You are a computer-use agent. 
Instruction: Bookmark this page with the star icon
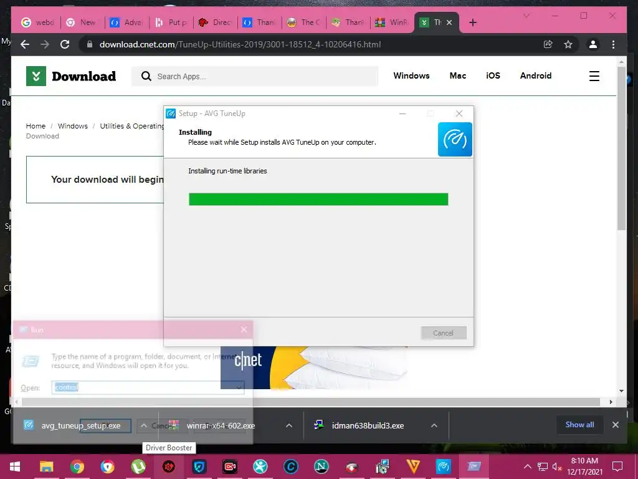(568, 44)
